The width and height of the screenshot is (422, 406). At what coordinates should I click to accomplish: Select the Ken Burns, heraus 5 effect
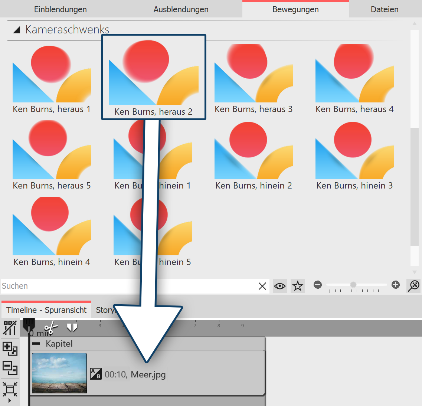tap(52, 155)
